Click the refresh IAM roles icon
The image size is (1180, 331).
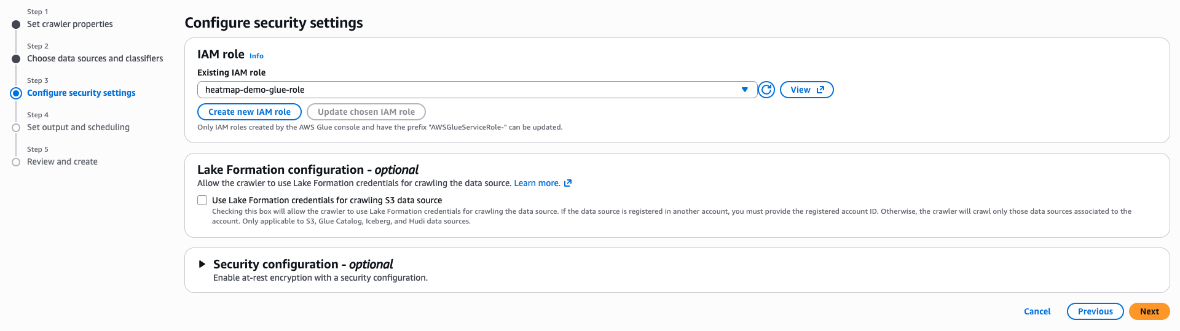point(766,90)
